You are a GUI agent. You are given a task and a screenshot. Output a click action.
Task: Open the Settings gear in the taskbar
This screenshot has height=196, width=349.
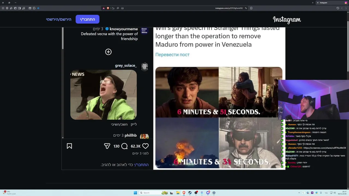tap(214, 193)
